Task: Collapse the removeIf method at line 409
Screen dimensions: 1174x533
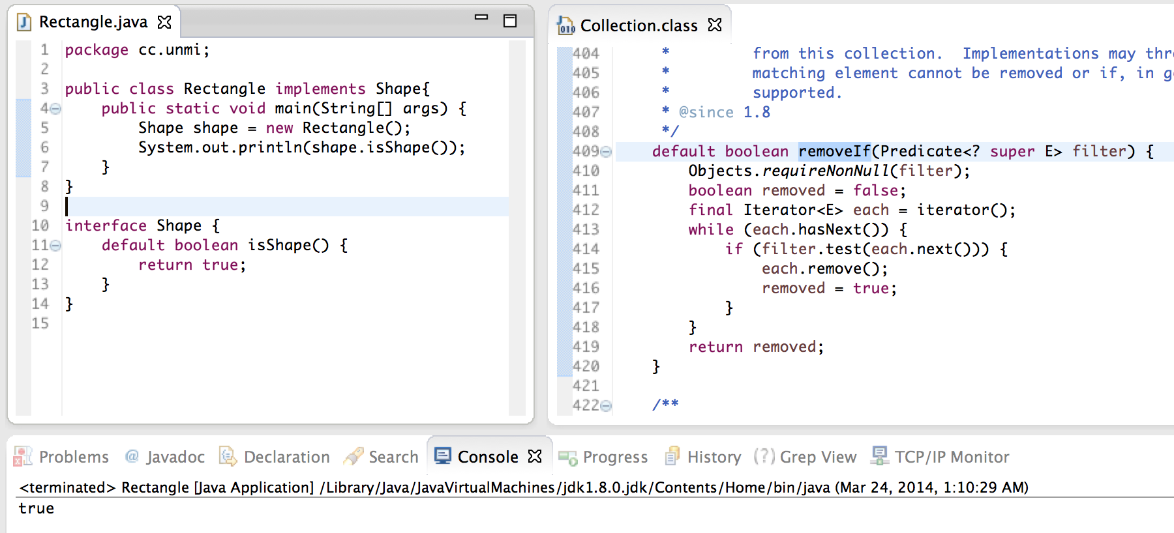Action: (606, 152)
